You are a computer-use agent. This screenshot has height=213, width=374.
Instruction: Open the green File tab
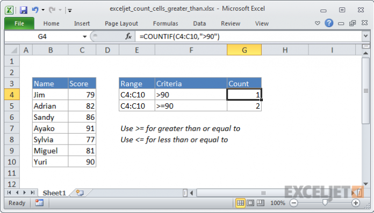[x=19, y=24]
